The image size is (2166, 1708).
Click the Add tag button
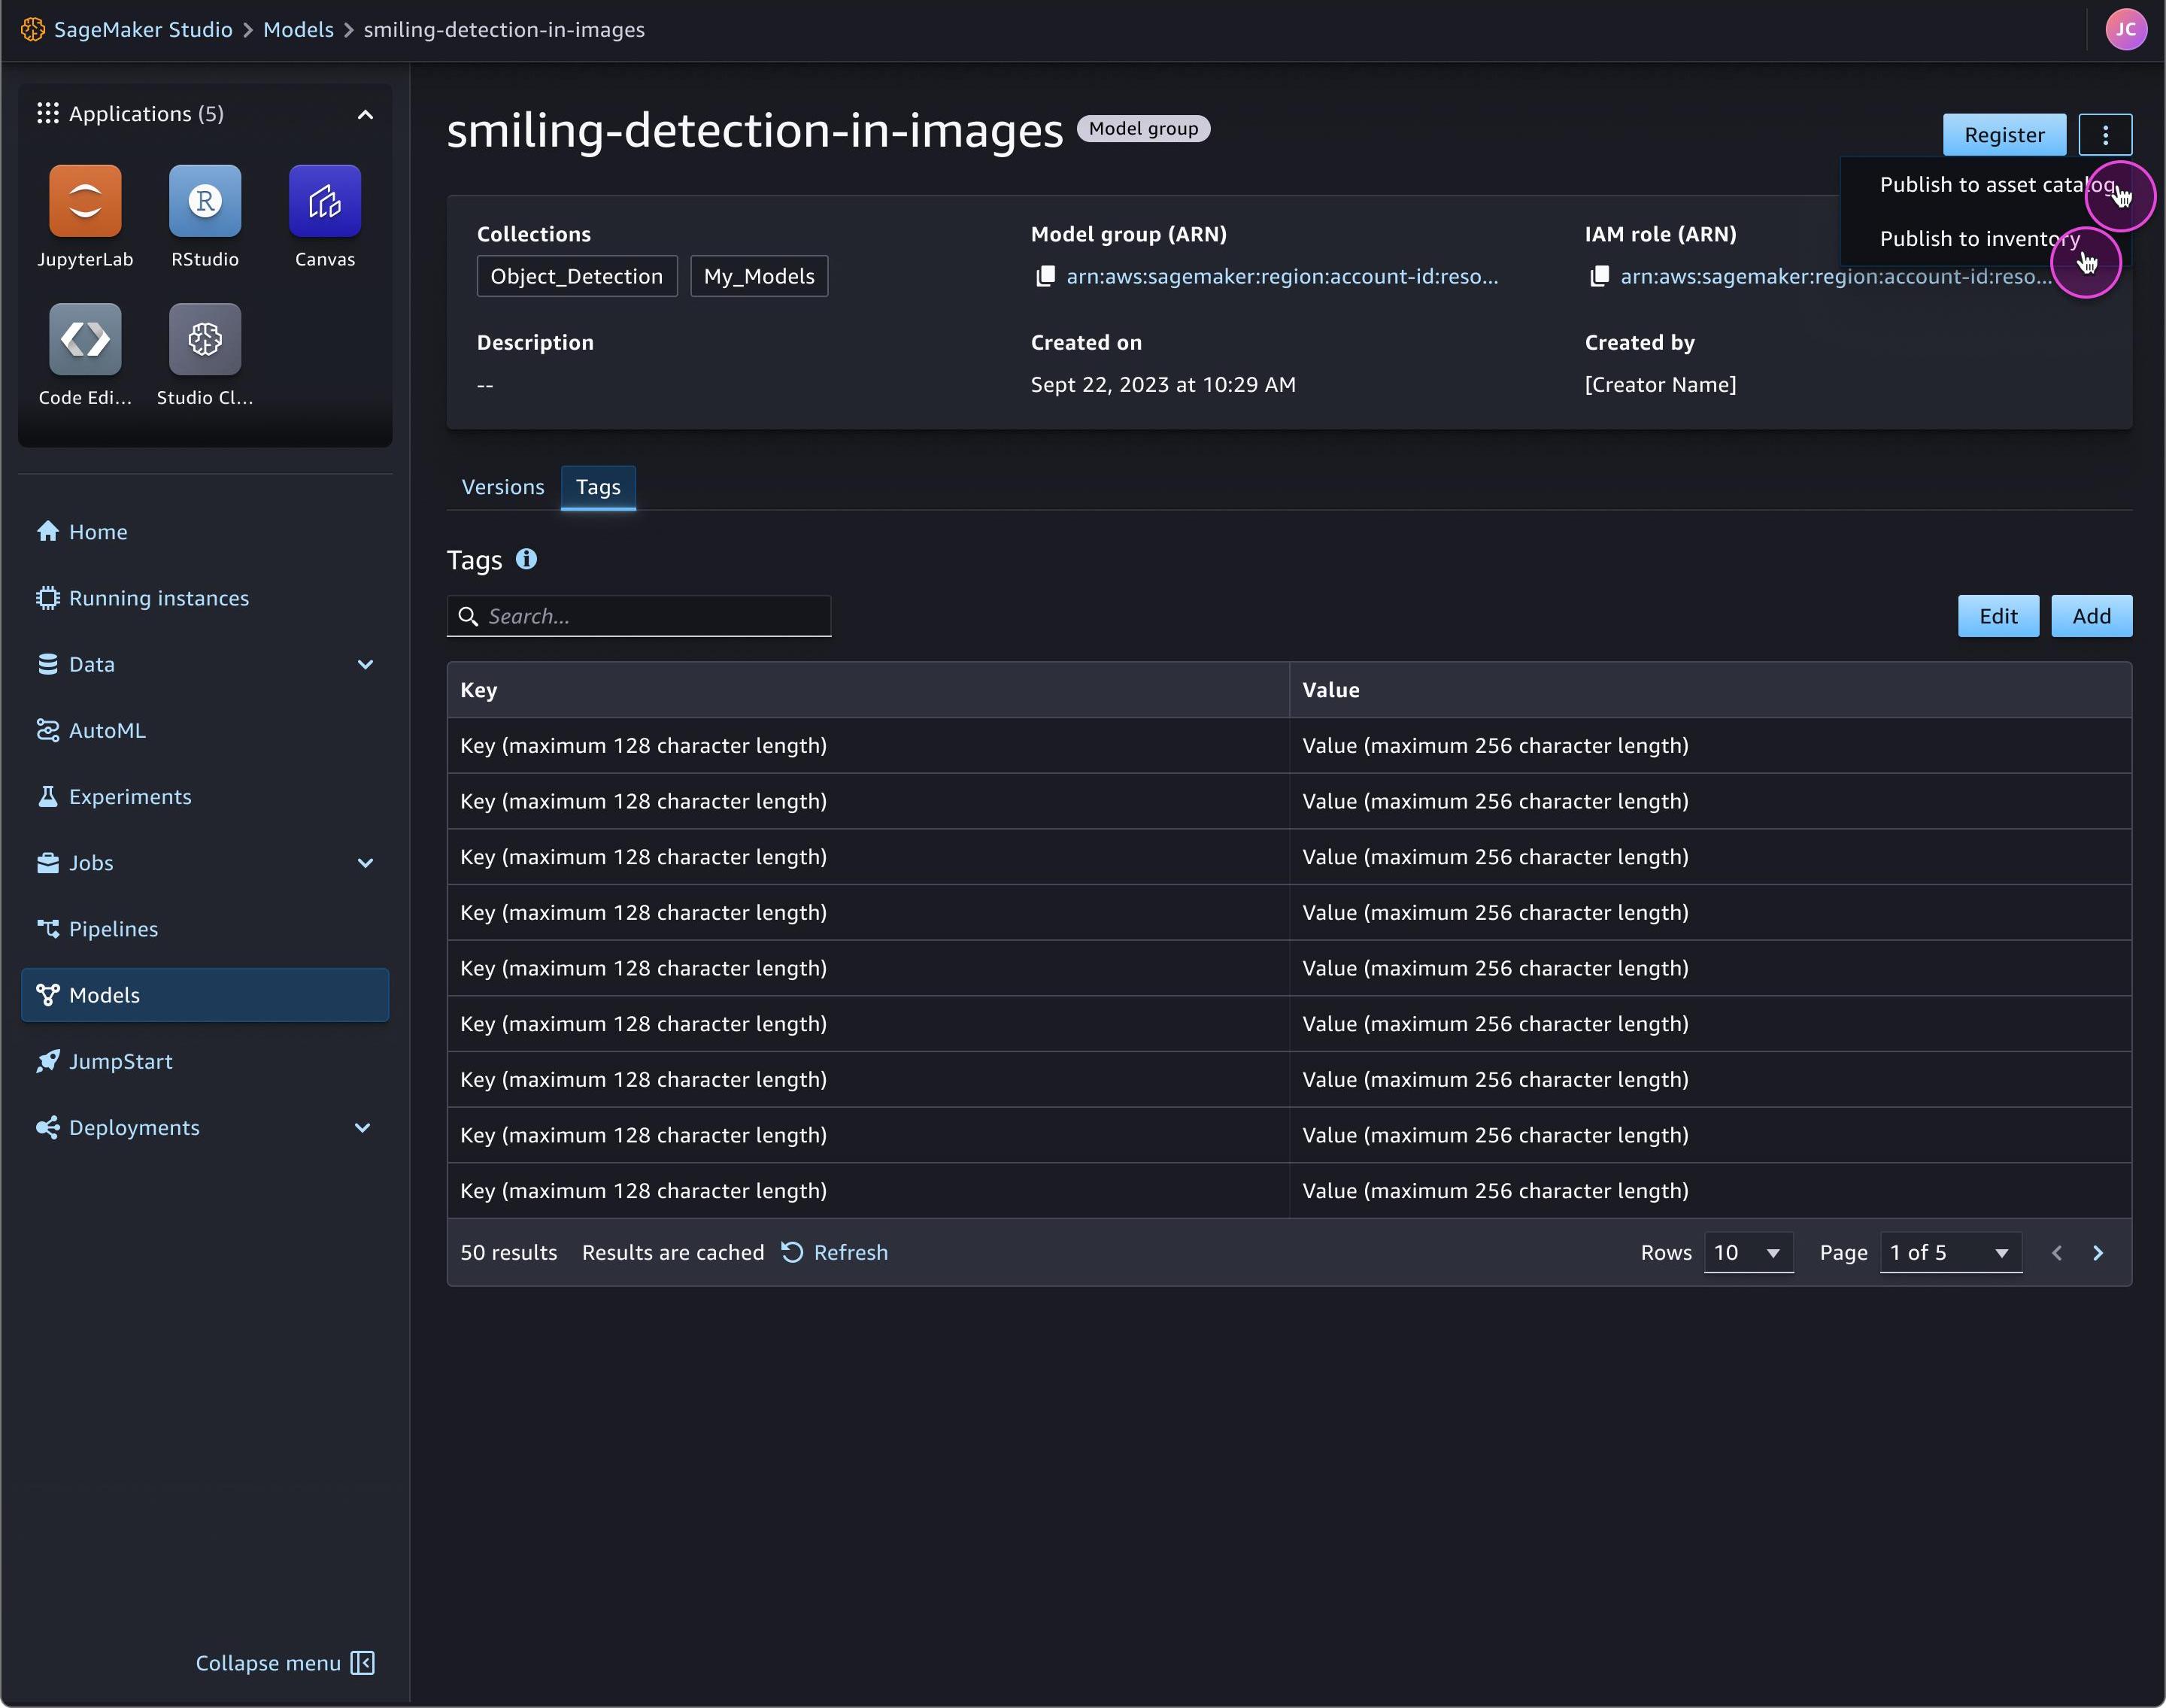pyautogui.click(x=2090, y=614)
